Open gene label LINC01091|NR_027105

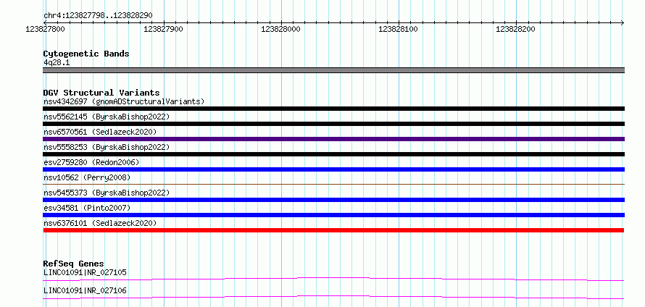[x=85, y=272]
